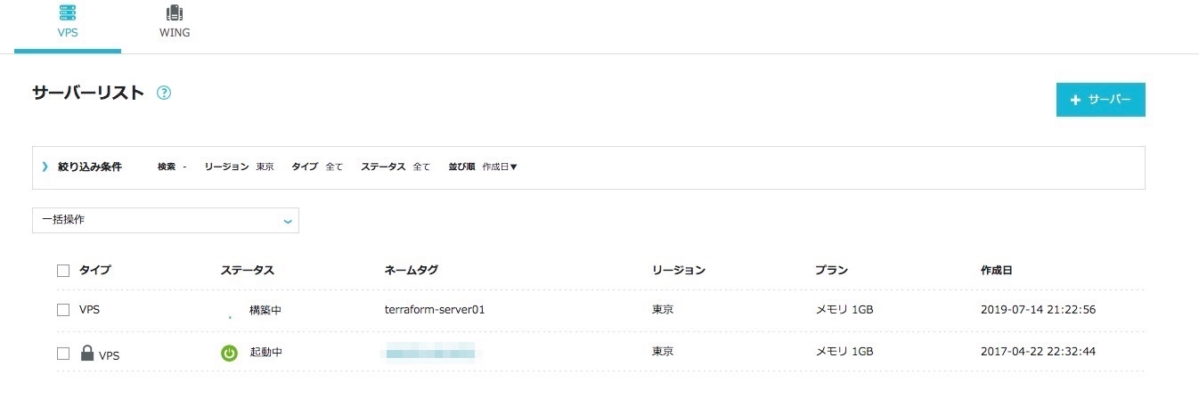Image resolution: width=1199 pixels, height=415 pixels.
Task: Click the ネームタグ column header
Action: point(411,270)
